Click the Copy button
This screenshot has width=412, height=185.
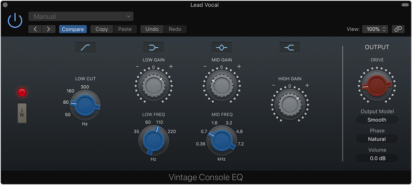(x=102, y=29)
